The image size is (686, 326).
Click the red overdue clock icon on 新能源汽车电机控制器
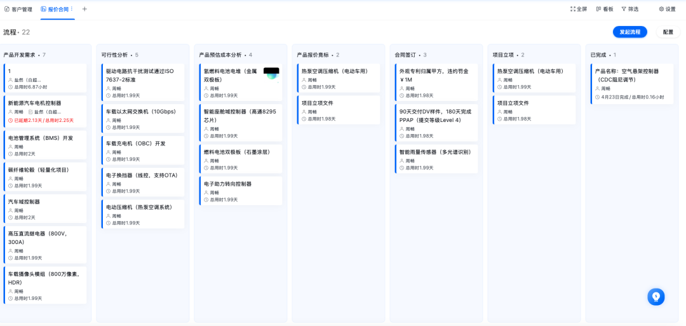11,120
